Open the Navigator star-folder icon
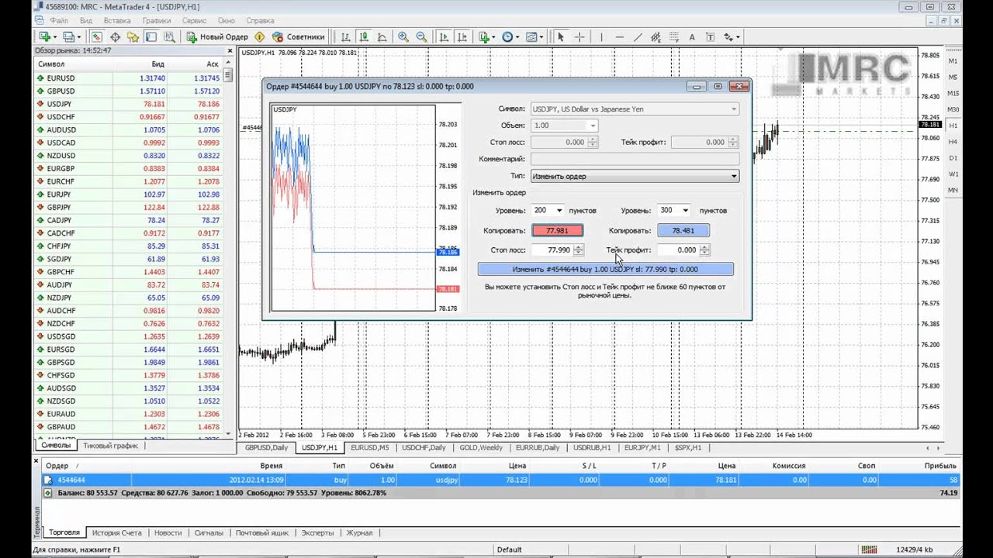This screenshot has width=993, height=558. point(133,36)
